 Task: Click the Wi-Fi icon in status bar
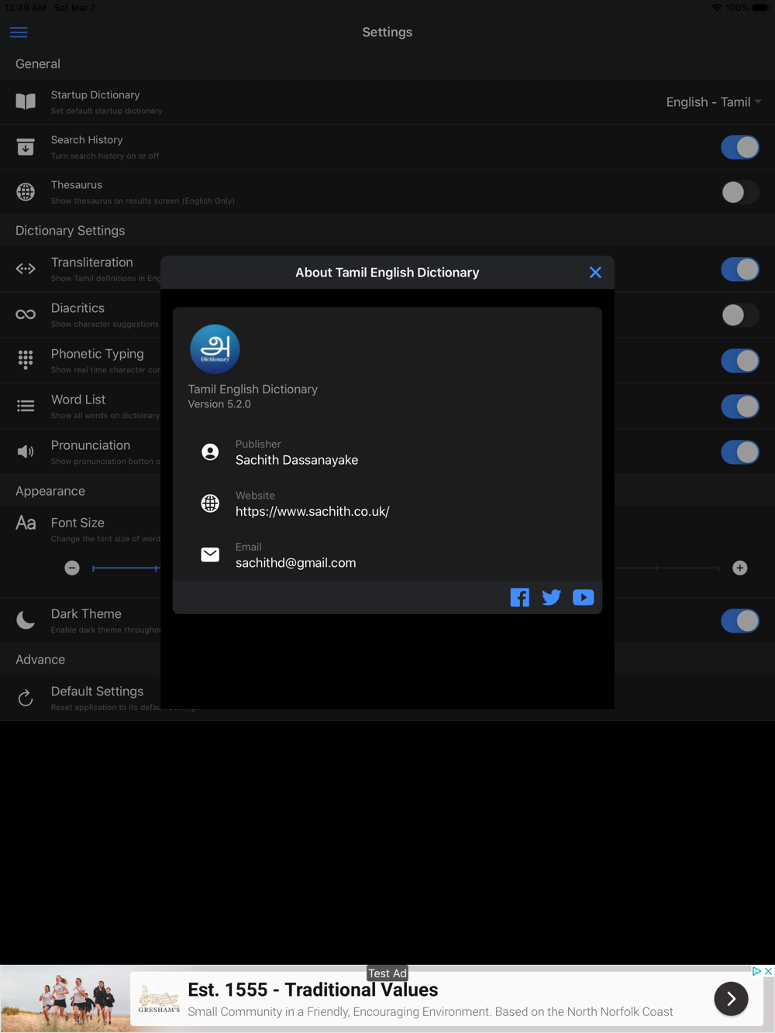coord(716,8)
